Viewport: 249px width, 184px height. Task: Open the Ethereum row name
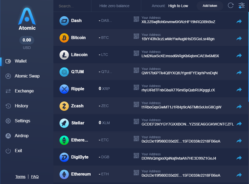81,174
